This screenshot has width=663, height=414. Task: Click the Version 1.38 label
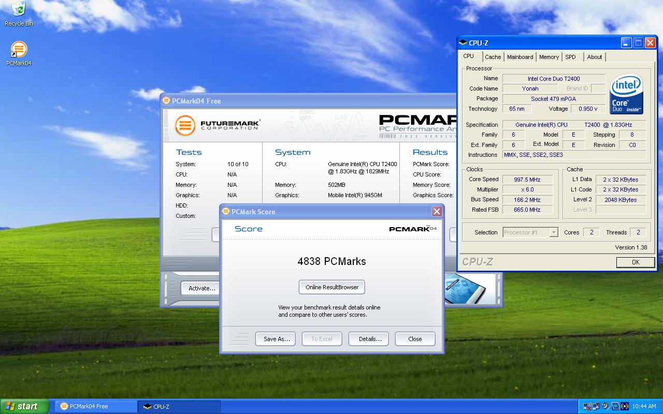[x=631, y=247]
